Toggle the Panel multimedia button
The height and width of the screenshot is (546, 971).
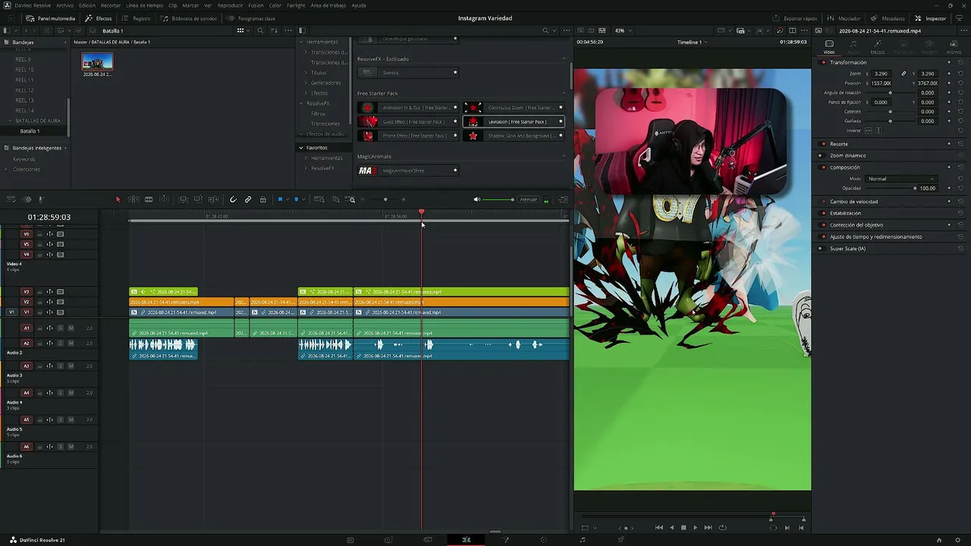coord(50,18)
